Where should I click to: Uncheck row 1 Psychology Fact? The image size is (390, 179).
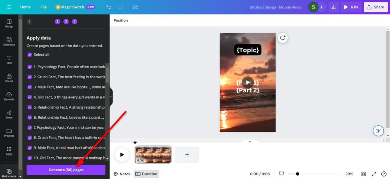[30, 67]
